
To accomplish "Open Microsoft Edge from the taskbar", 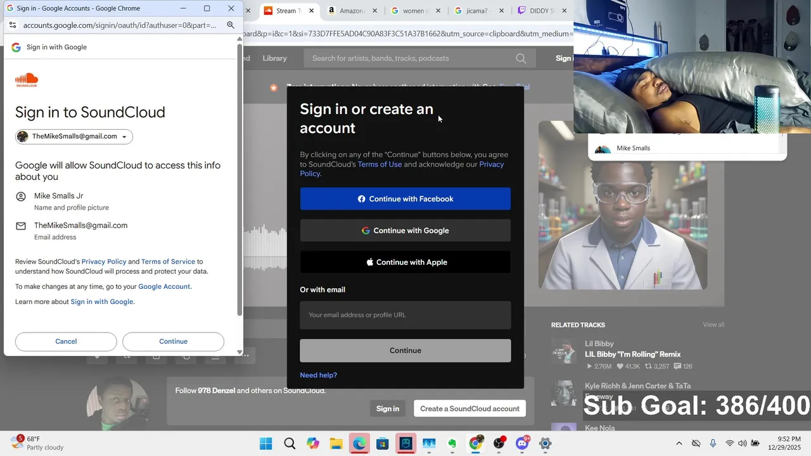I will [359, 443].
